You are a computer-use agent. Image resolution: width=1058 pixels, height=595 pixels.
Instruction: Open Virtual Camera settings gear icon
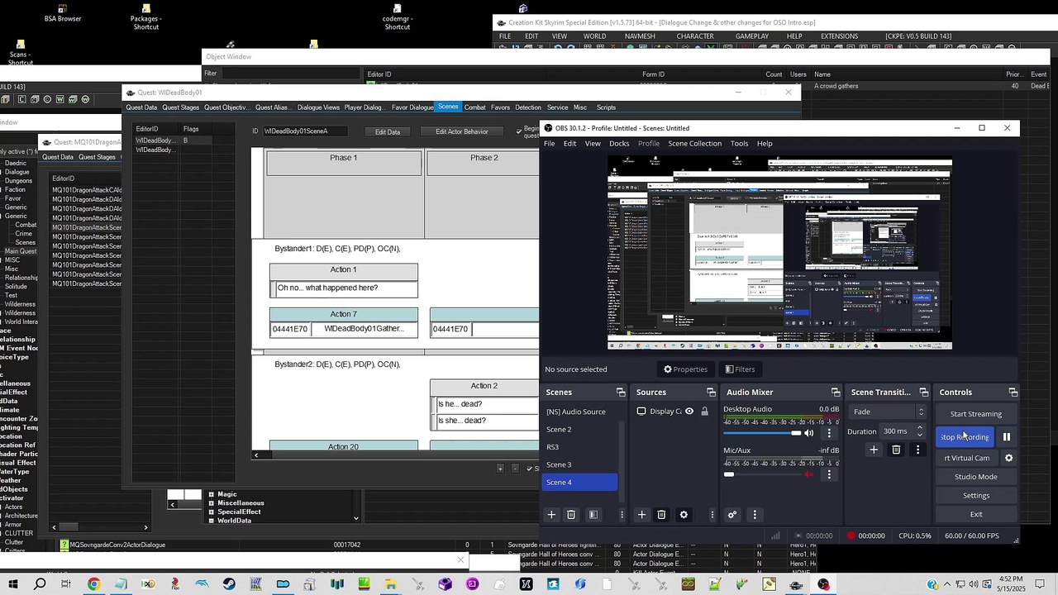pyautogui.click(x=1008, y=458)
